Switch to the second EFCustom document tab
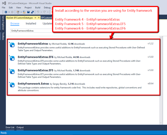The image size is (167, 135). (x=47, y=18)
